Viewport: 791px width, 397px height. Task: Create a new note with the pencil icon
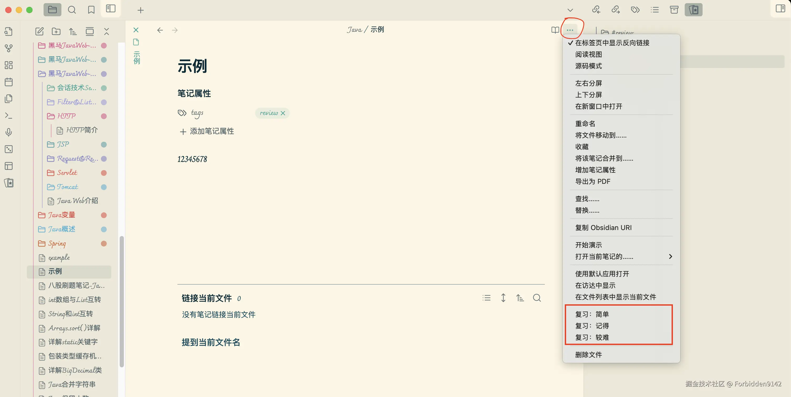pyautogui.click(x=39, y=31)
